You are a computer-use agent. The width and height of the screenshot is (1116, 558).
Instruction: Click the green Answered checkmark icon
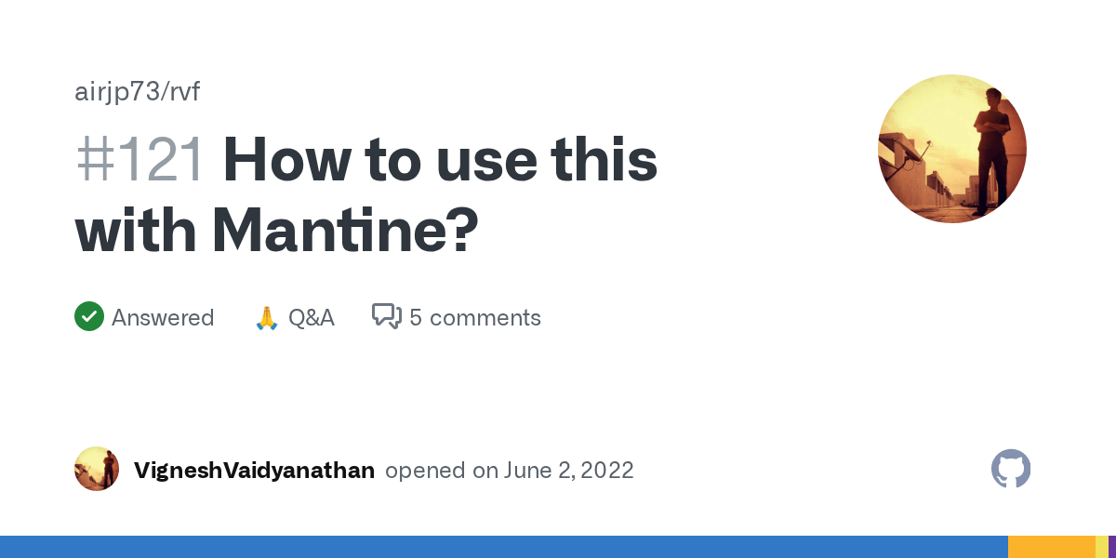coord(89,317)
